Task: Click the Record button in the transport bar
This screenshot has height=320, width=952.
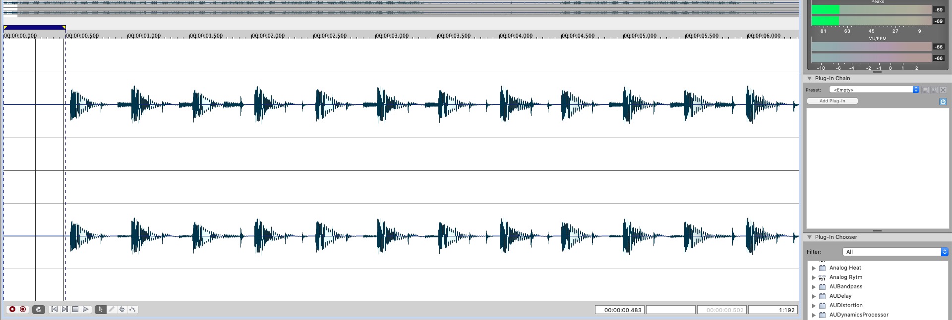Action: (x=12, y=310)
